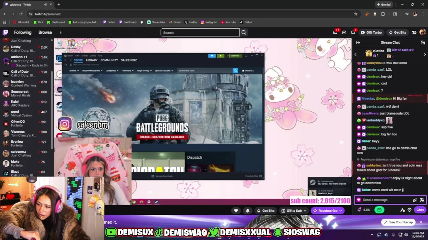428x240 pixels.
Task: Open the Twitch home logo
Action: (5, 32)
